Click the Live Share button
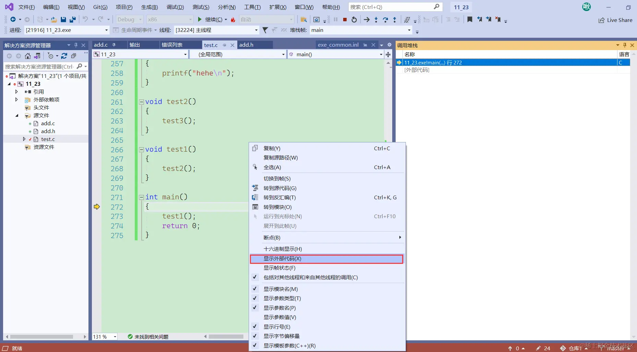The image size is (637, 352). pyautogui.click(x=615, y=20)
